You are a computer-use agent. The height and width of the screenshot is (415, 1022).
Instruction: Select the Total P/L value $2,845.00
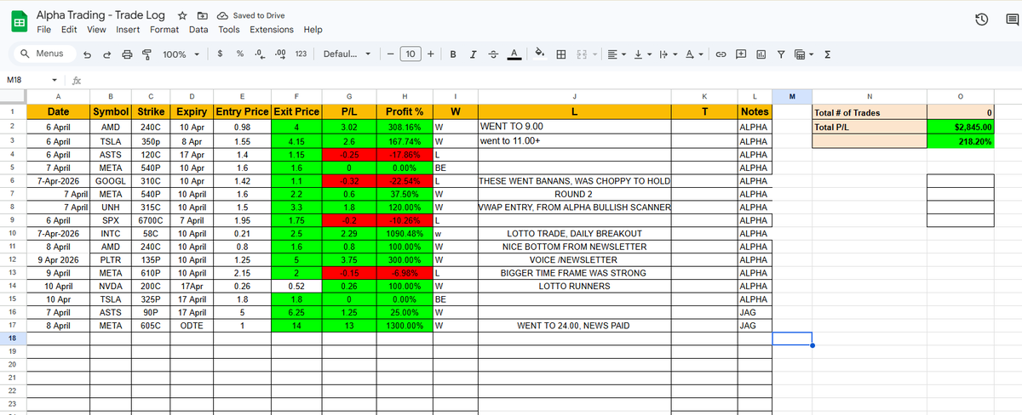960,126
